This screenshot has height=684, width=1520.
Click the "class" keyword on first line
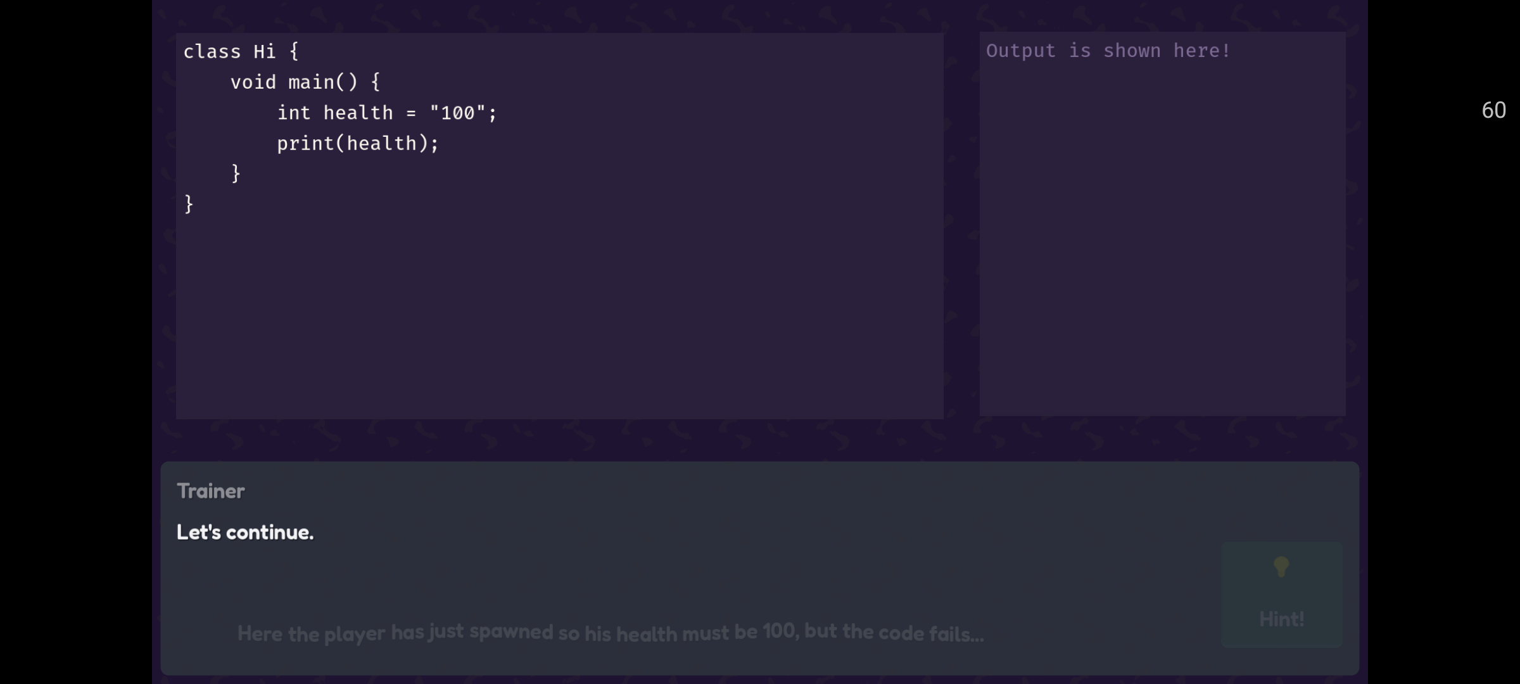pyautogui.click(x=212, y=51)
